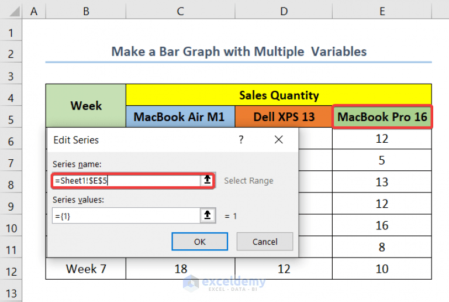Select the 'Week' header cell

(x=86, y=105)
